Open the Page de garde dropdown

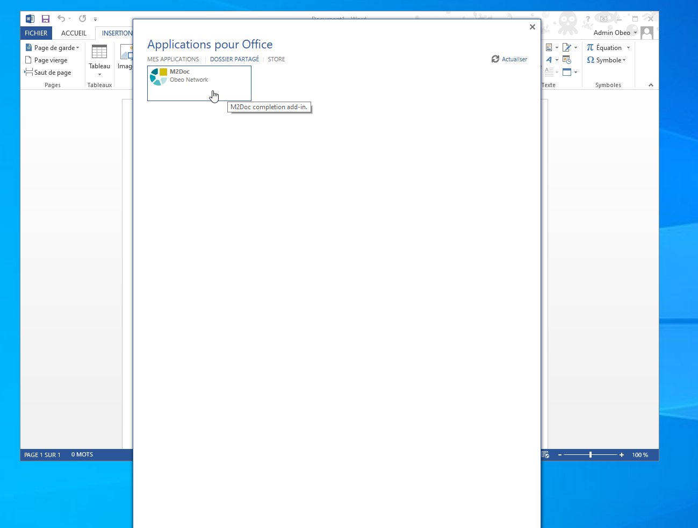[x=53, y=48]
